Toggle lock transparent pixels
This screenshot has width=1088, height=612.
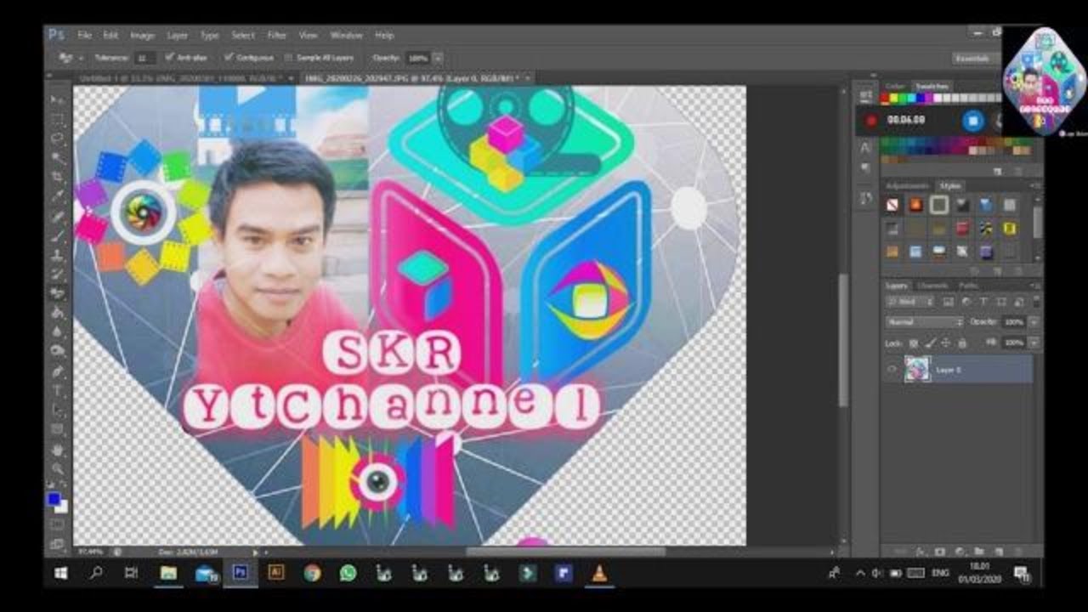click(914, 343)
